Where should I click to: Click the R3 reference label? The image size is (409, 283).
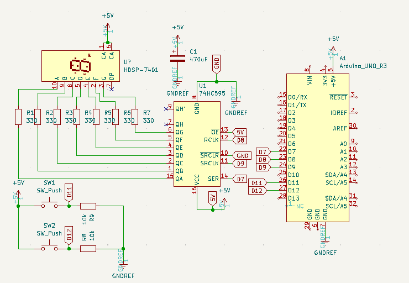(x=69, y=113)
